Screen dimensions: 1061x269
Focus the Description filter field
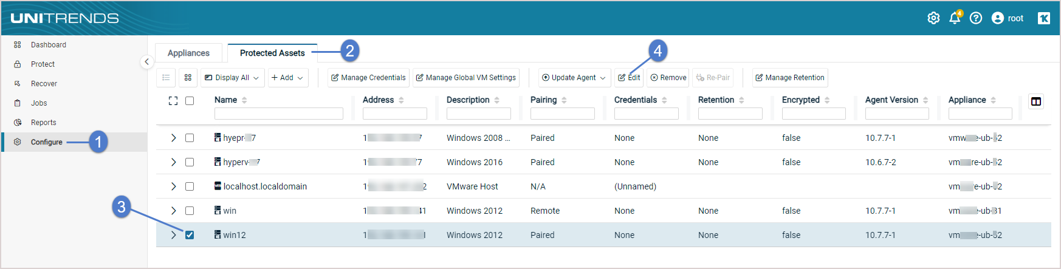tap(478, 114)
